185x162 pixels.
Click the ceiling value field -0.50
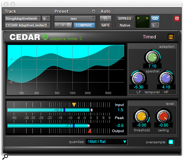click(163, 125)
